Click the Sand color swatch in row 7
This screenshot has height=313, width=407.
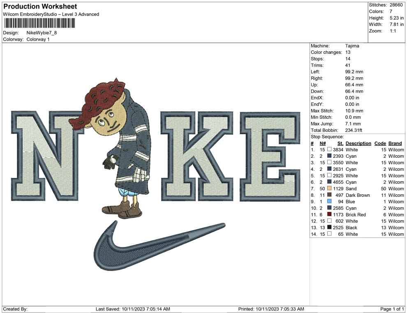point(329,189)
